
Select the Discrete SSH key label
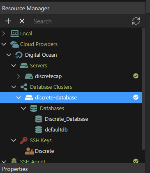point(44,151)
